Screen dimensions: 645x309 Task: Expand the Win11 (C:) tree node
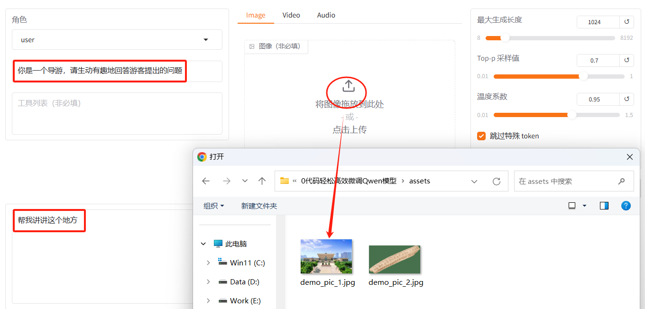click(208, 263)
